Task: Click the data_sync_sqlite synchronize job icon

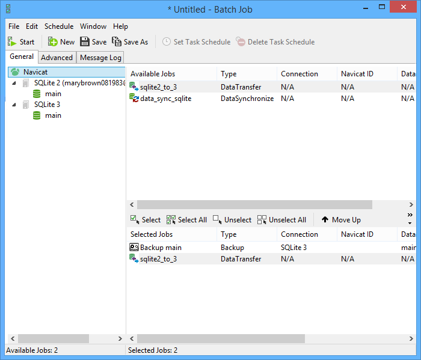Action: click(x=134, y=98)
